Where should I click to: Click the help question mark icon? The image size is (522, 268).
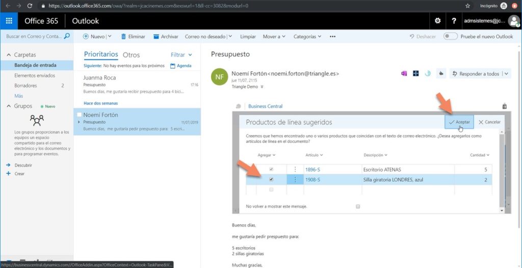click(x=454, y=21)
